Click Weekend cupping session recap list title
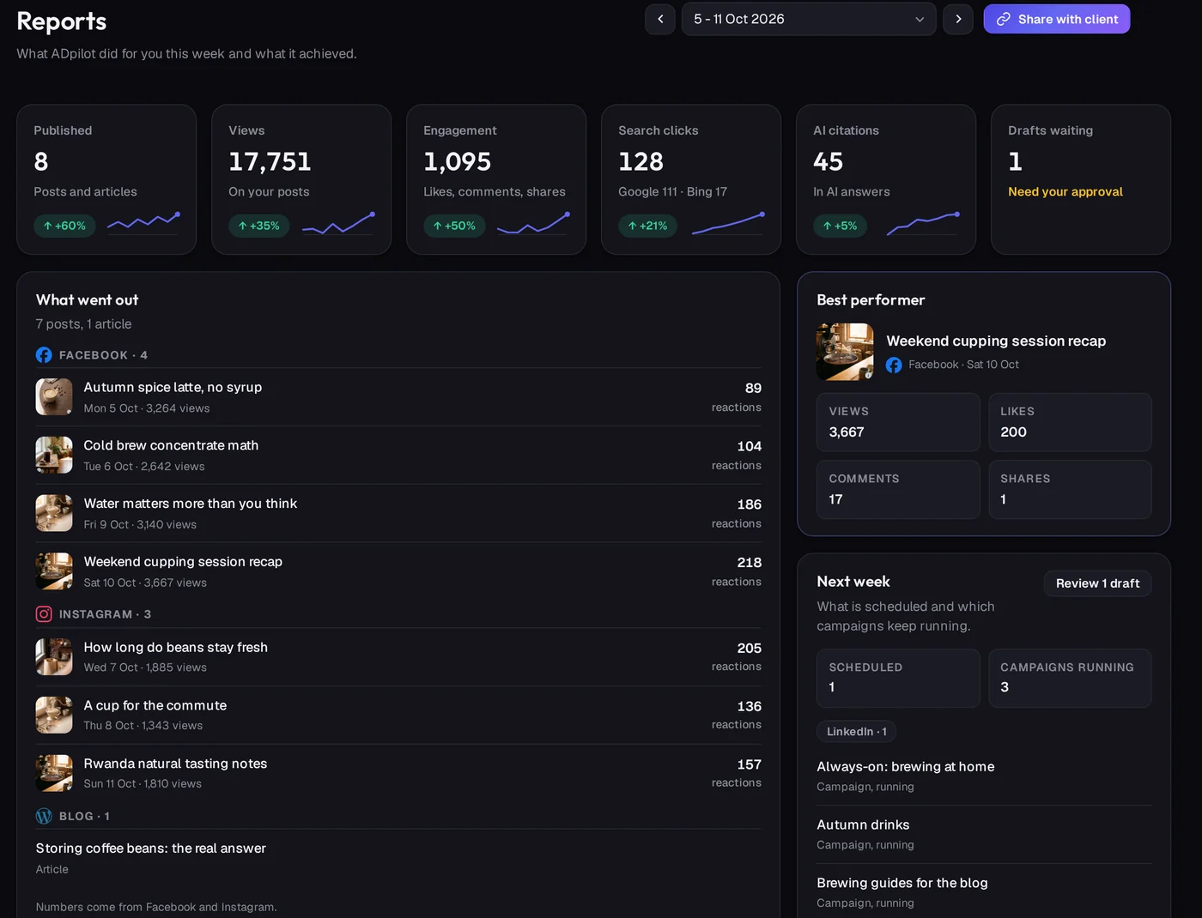Viewport: 1202px width, 918px height. click(183, 562)
